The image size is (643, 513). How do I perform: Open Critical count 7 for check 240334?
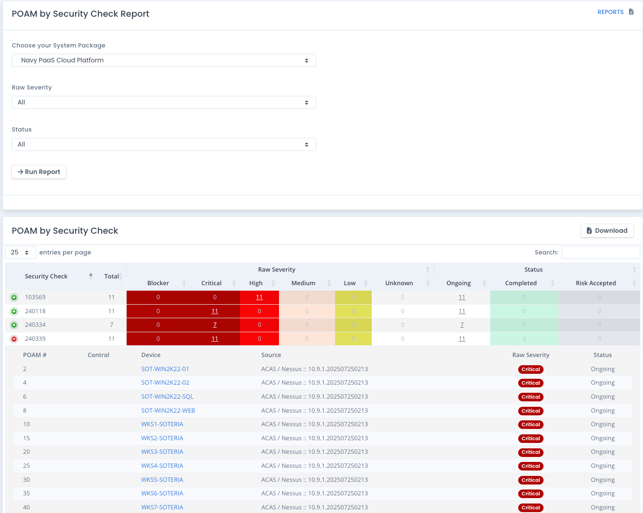(215, 325)
